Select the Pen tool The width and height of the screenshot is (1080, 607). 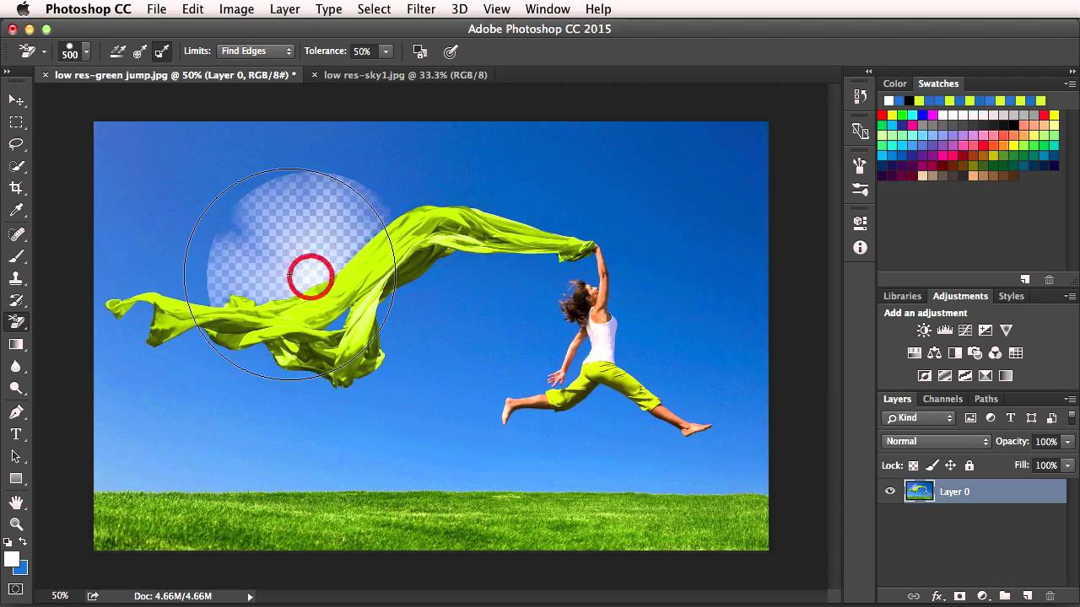(x=16, y=412)
